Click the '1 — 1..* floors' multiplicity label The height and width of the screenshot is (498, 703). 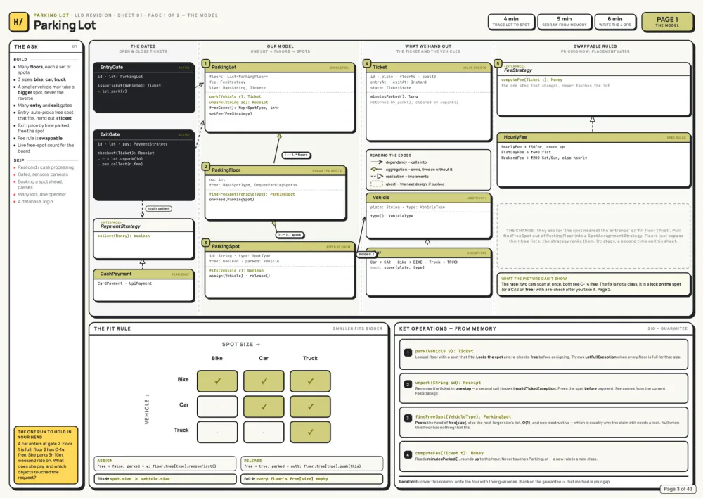click(x=297, y=155)
